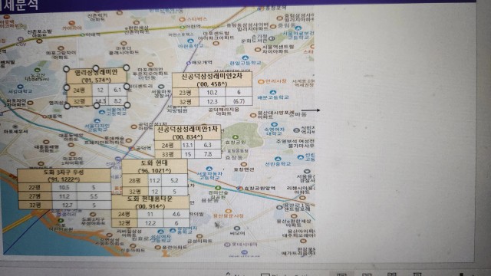Click the 롯데시네마 label on map
491x276 pixels.
[x=245, y=245]
